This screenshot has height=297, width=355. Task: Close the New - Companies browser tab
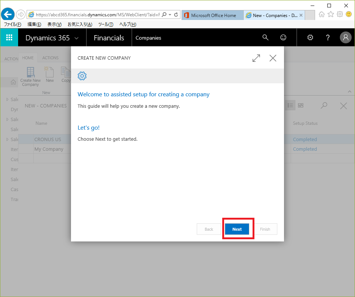coord(301,15)
